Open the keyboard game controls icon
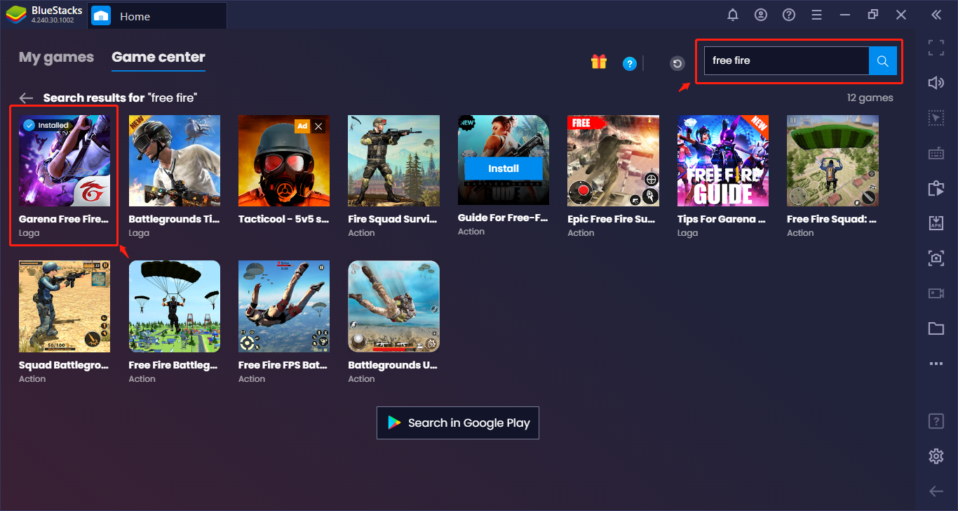Screen dimensions: 958x511 [x=936, y=153]
